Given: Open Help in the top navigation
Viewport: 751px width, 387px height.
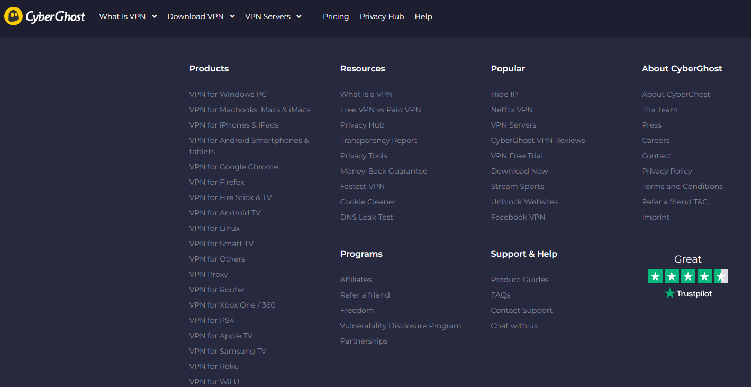Looking at the screenshot, I should (423, 16).
